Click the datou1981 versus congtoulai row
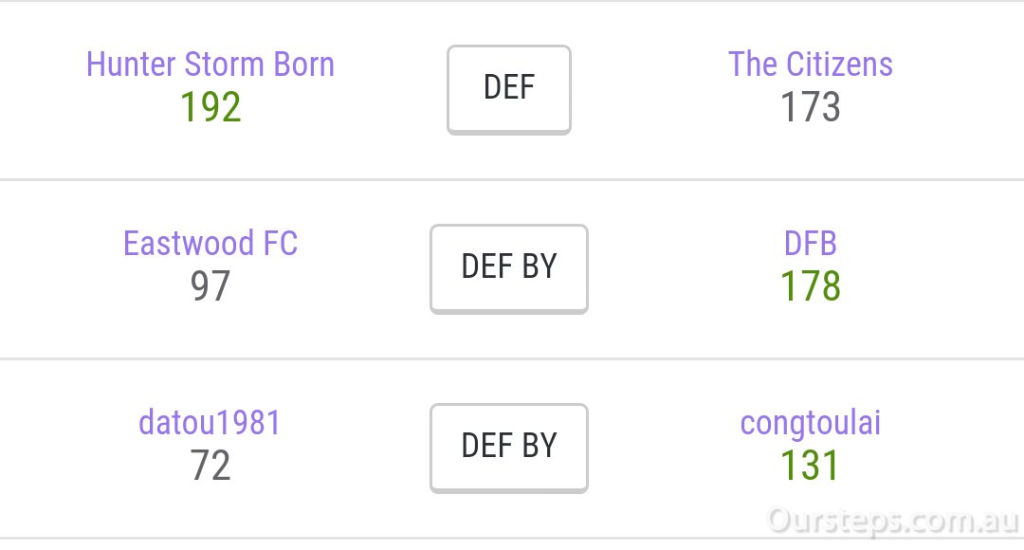 tap(512, 449)
